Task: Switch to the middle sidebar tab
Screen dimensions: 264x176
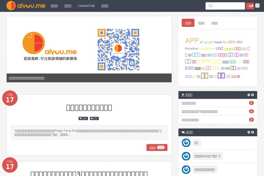Action: coord(202,23)
